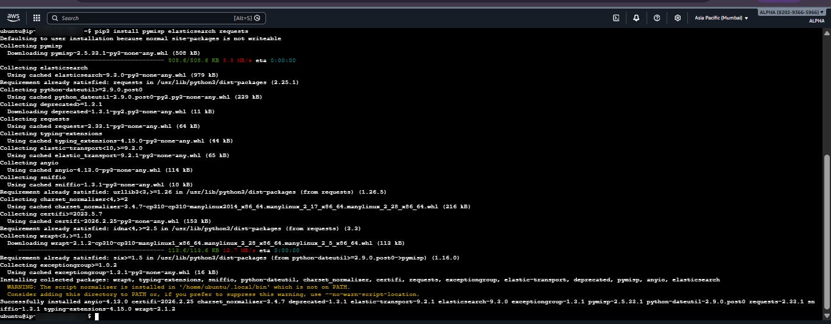
Task: Click 'Using cached requests-2.33.1' line
Action: point(103,126)
